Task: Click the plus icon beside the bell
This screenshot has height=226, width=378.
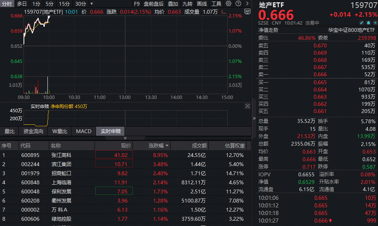Action: coord(375,23)
